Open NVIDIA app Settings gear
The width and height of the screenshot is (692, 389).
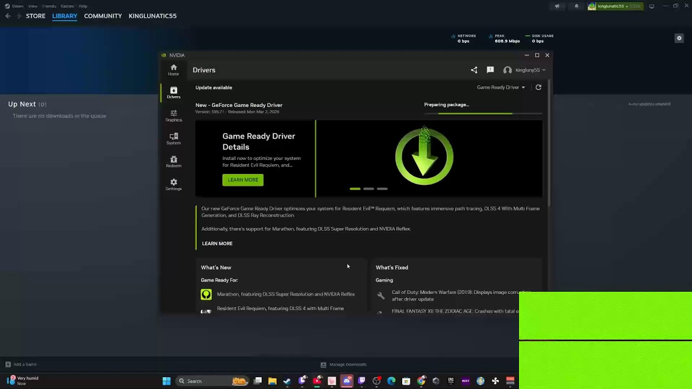coord(174,184)
